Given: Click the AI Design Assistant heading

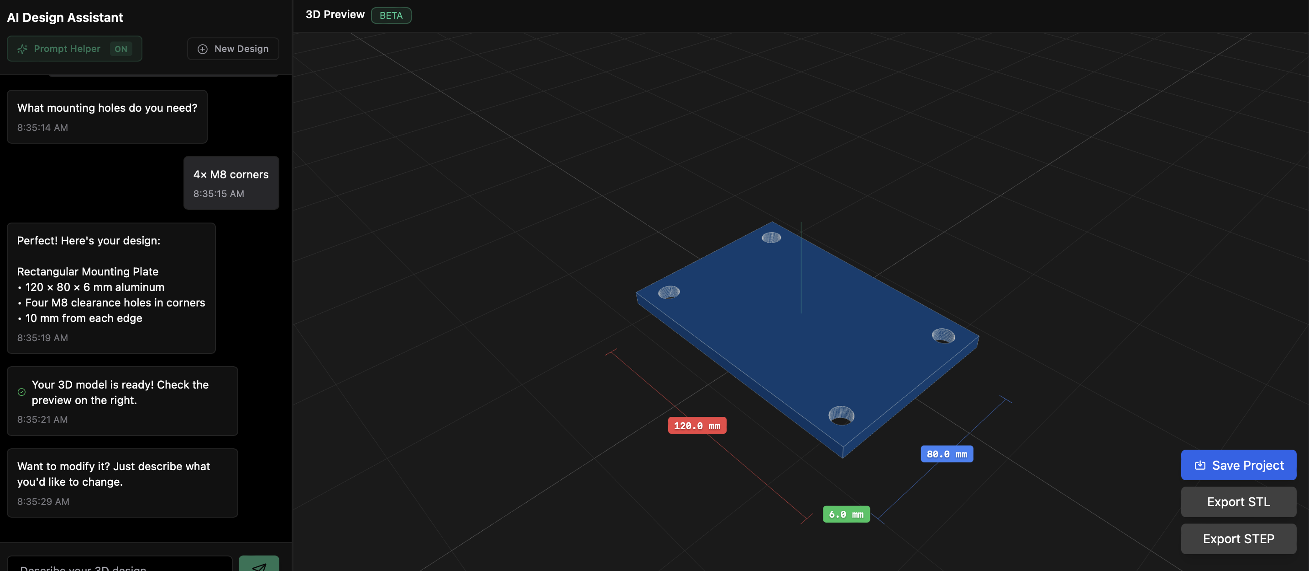Looking at the screenshot, I should click(x=65, y=17).
